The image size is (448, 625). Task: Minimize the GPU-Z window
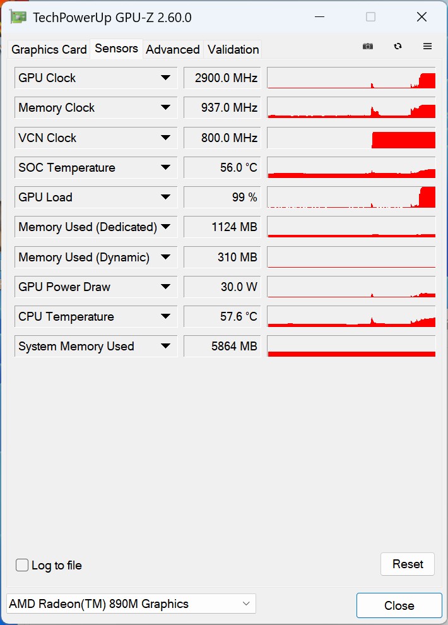(x=319, y=17)
